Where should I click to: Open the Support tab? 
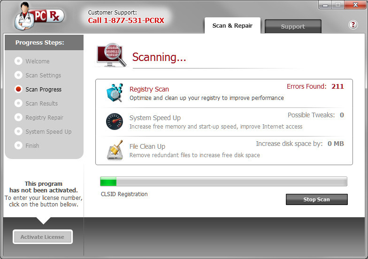click(x=293, y=26)
